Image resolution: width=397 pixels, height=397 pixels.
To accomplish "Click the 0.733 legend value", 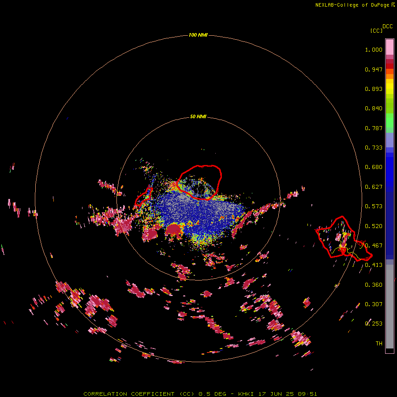I will (374, 148).
